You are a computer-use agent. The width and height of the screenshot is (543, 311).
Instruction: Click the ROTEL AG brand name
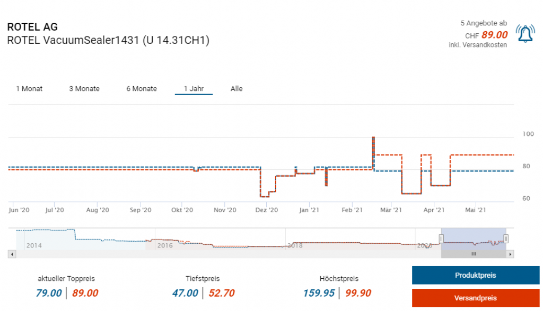pyautogui.click(x=32, y=27)
